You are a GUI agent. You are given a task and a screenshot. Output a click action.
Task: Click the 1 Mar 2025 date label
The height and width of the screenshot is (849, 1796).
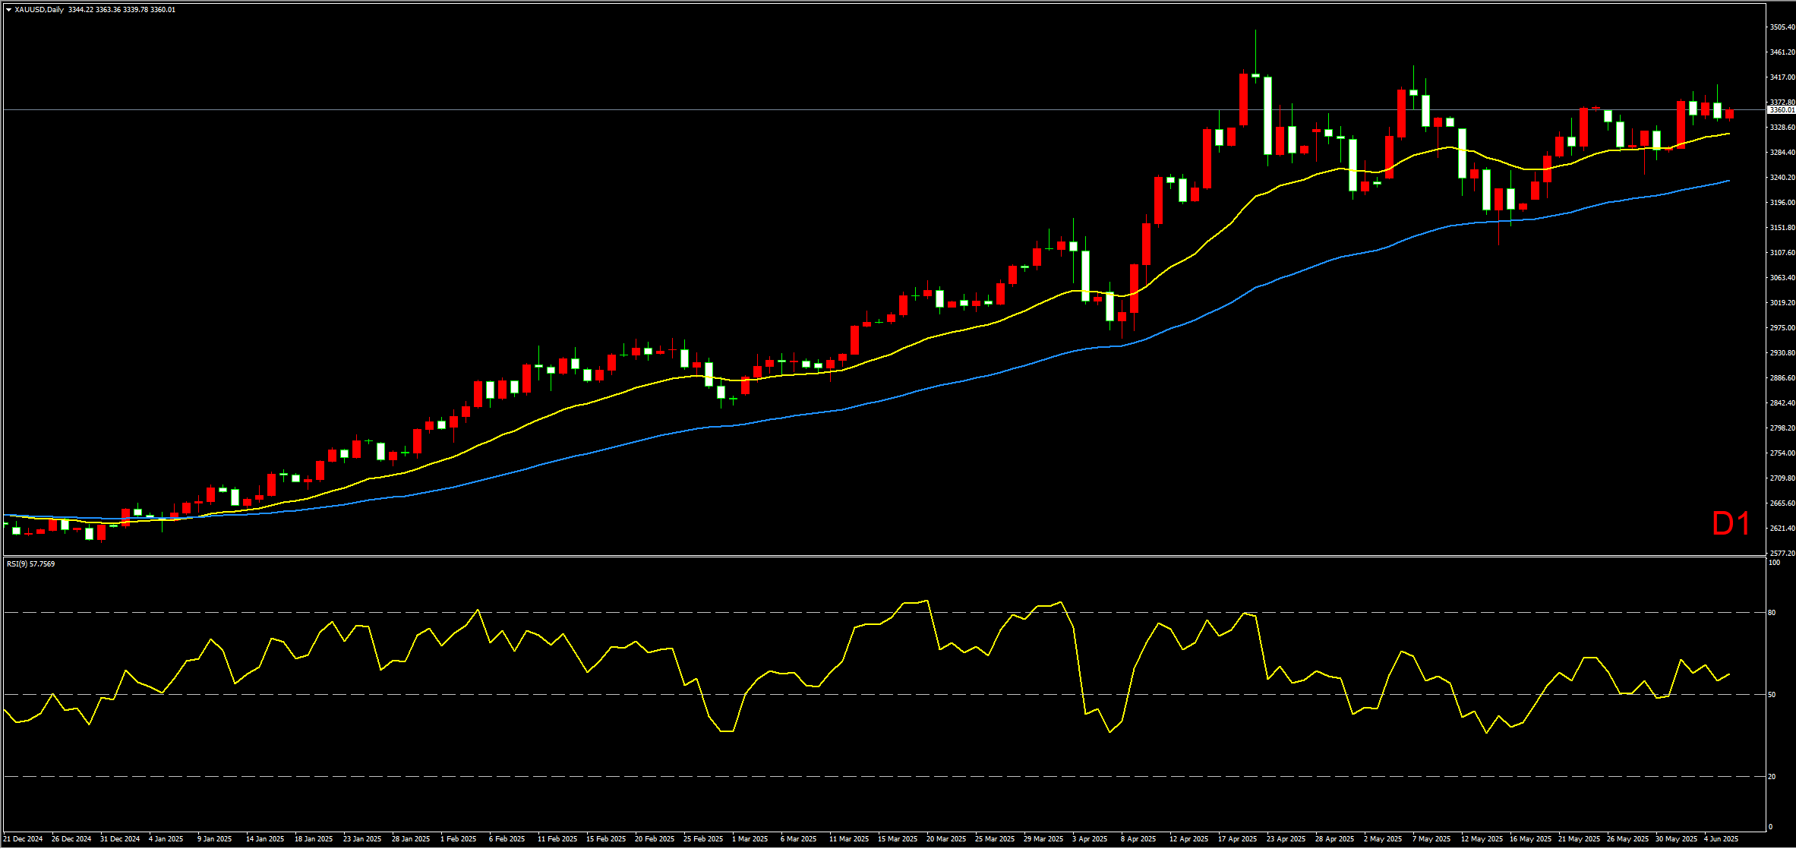[750, 839]
